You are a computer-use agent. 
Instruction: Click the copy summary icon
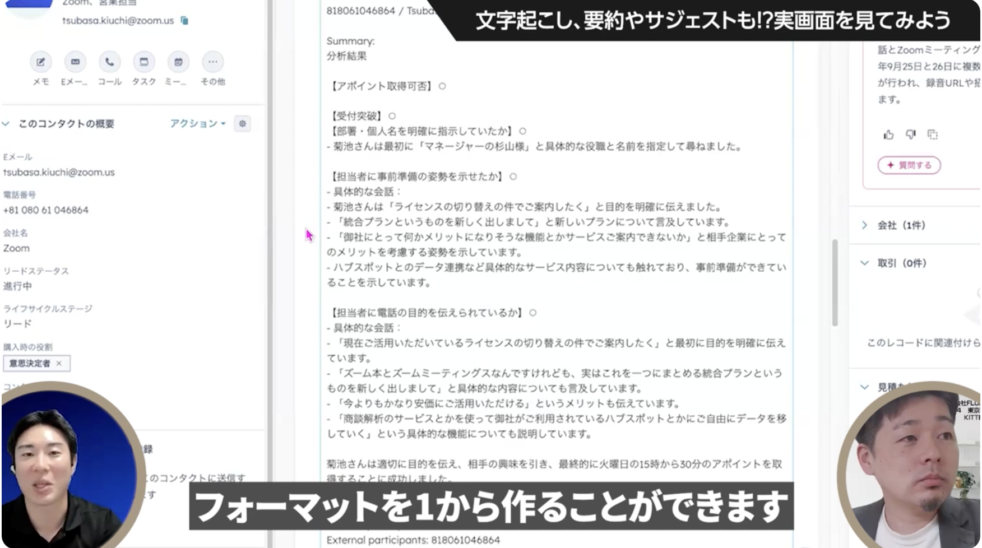point(933,134)
